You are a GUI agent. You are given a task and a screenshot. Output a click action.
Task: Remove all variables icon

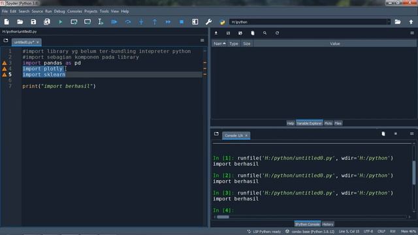[x=253, y=33]
